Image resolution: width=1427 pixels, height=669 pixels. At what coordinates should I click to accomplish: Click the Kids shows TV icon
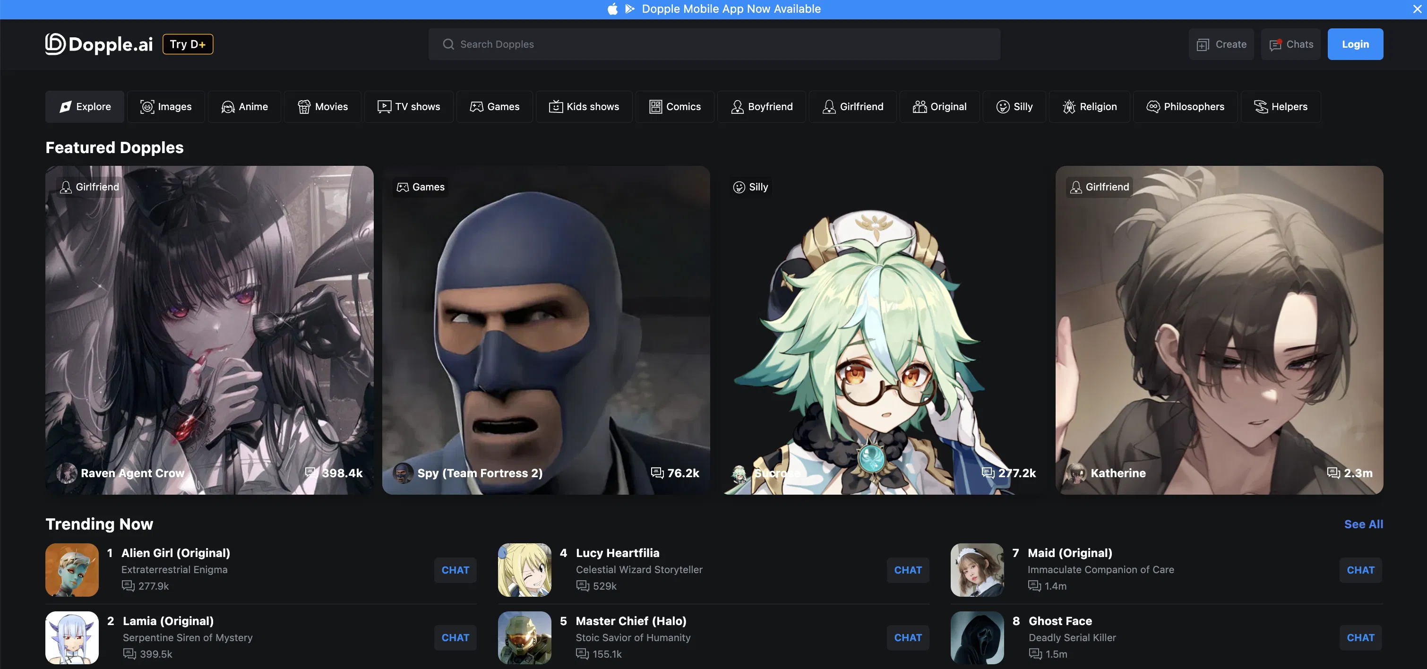click(x=555, y=107)
